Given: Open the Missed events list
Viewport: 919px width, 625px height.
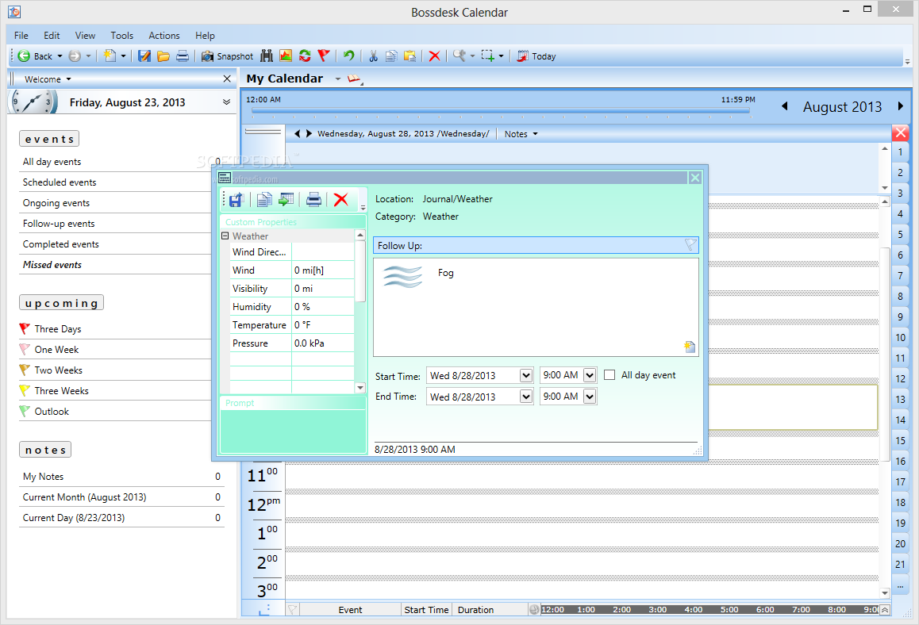Looking at the screenshot, I should pyautogui.click(x=52, y=265).
